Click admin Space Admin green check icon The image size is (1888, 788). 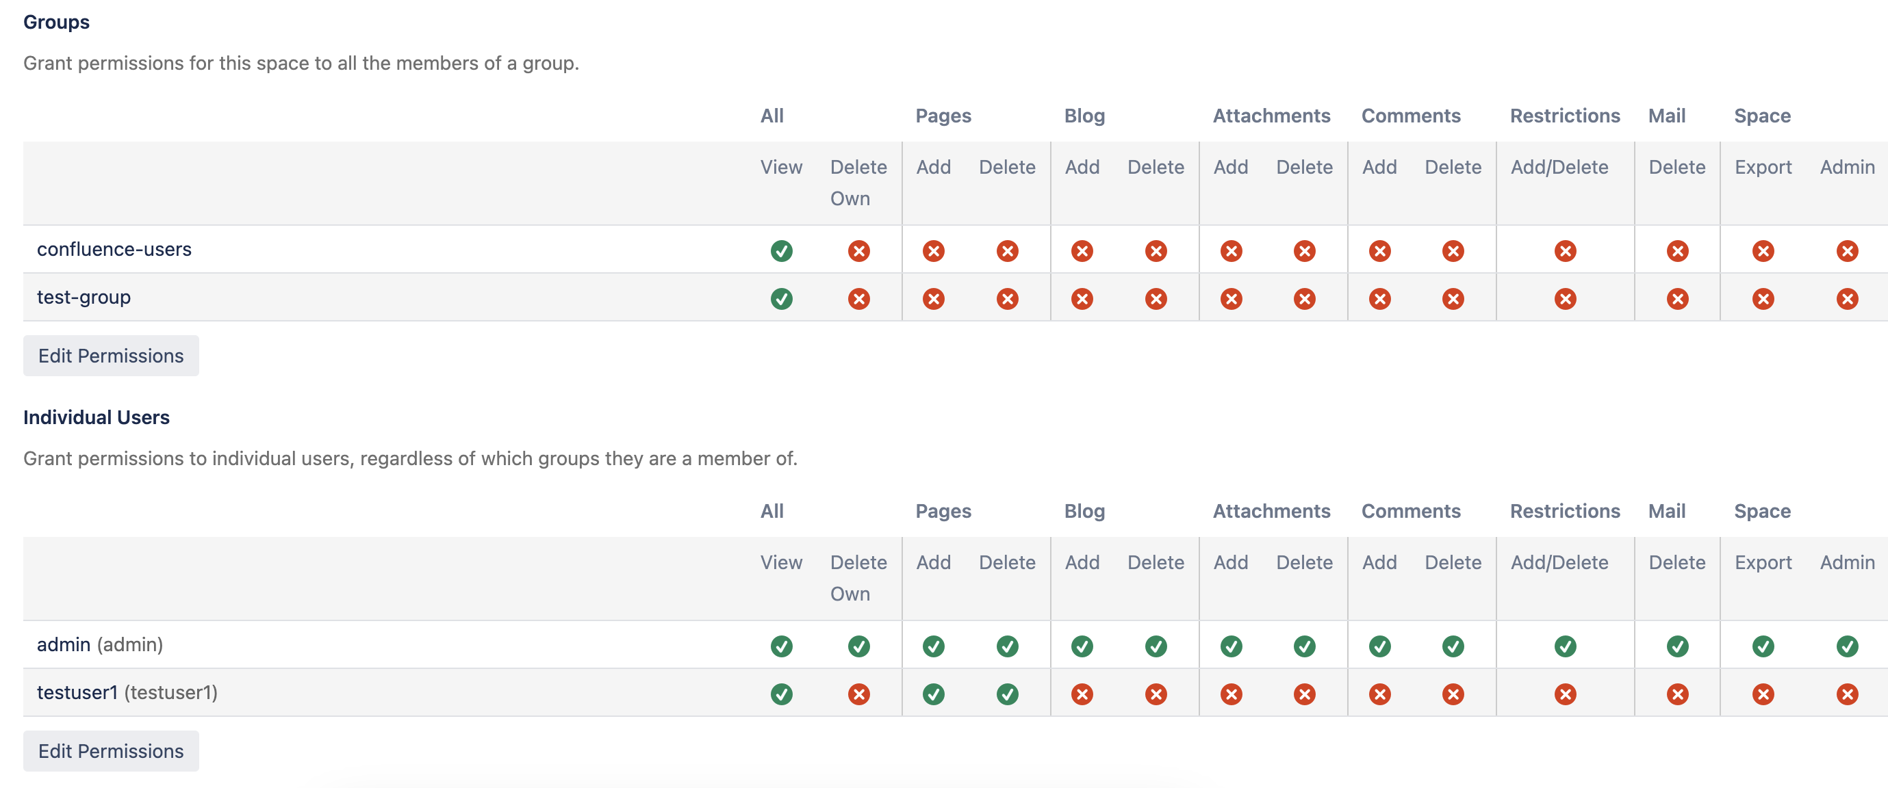coord(1846,646)
